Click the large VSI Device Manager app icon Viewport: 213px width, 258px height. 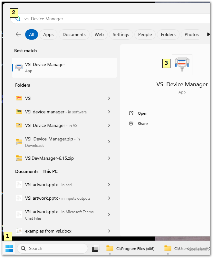tap(182, 65)
